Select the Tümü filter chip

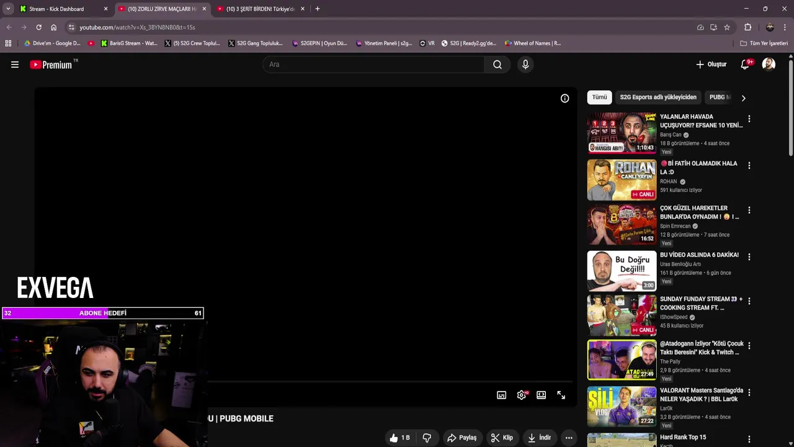pyautogui.click(x=599, y=97)
